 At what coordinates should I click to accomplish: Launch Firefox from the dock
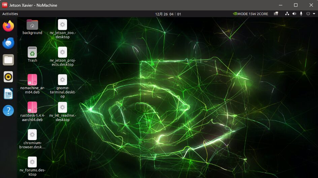(x=8, y=26)
